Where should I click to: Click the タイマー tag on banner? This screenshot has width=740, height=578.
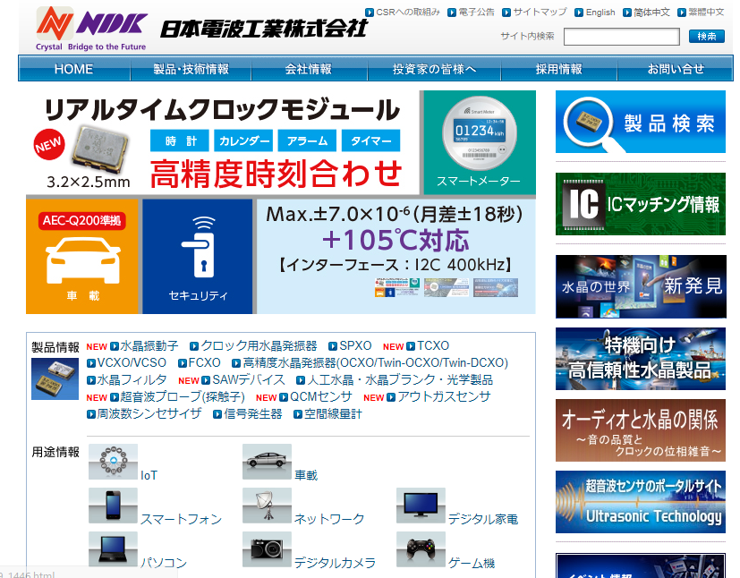pos(371,140)
